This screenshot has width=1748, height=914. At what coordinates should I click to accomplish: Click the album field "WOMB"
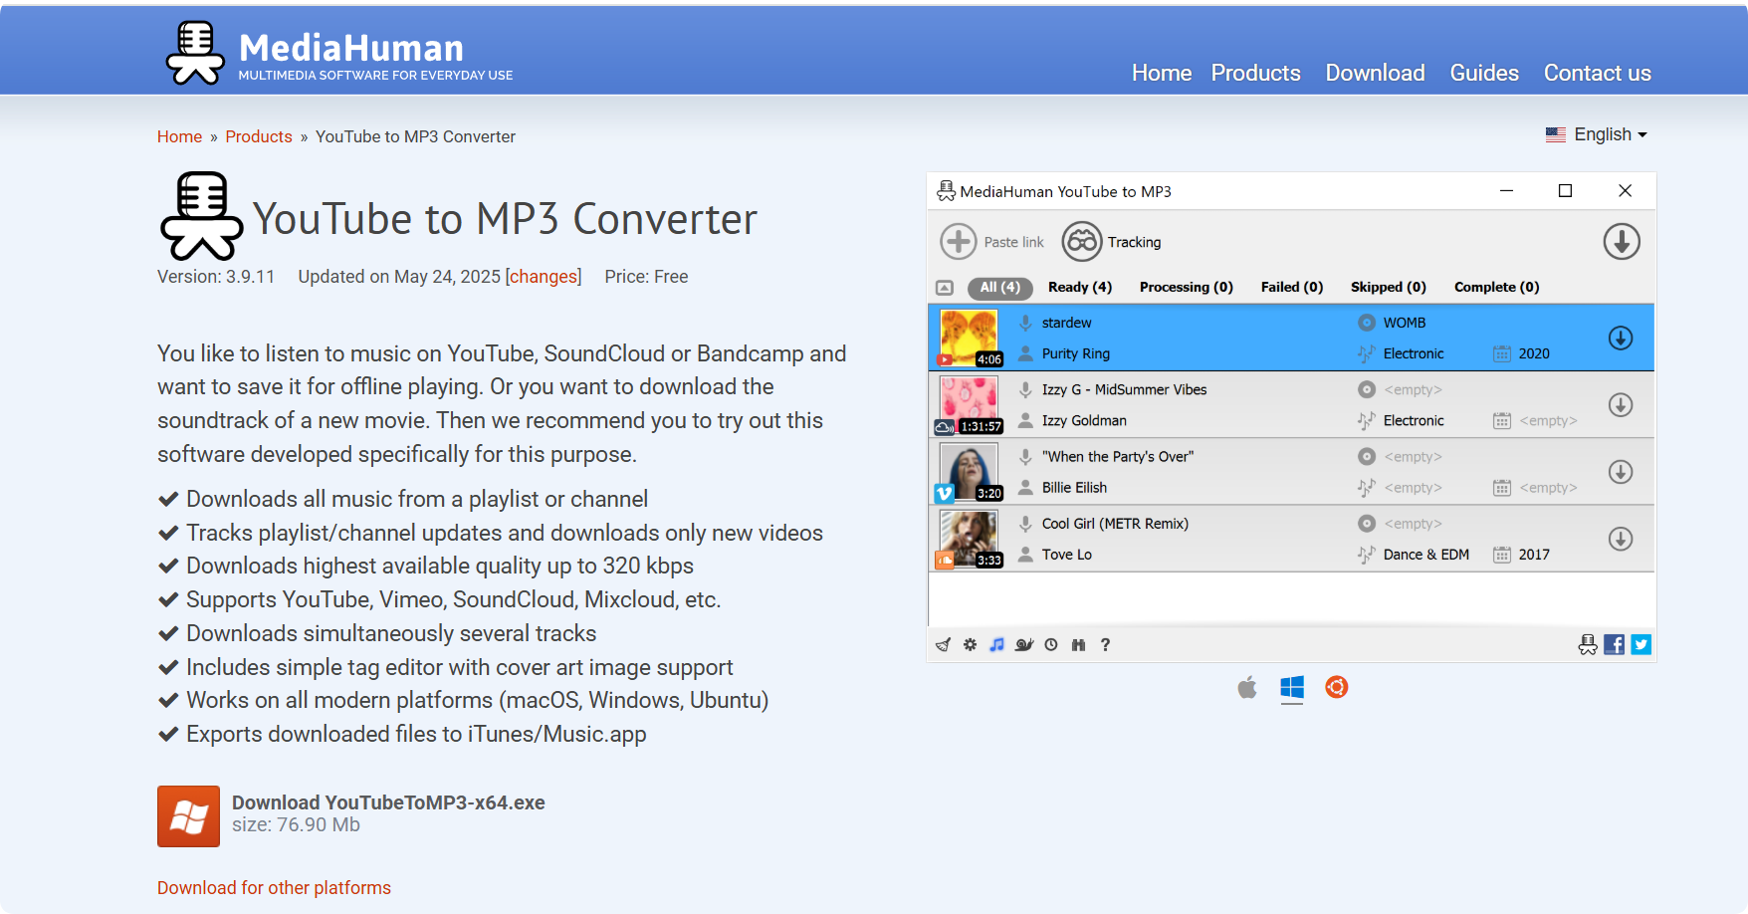(1405, 323)
